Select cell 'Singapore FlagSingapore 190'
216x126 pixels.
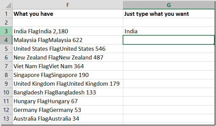(x=68, y=75)
